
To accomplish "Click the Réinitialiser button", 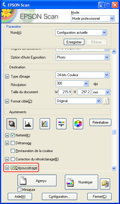I will pos(100,122).
